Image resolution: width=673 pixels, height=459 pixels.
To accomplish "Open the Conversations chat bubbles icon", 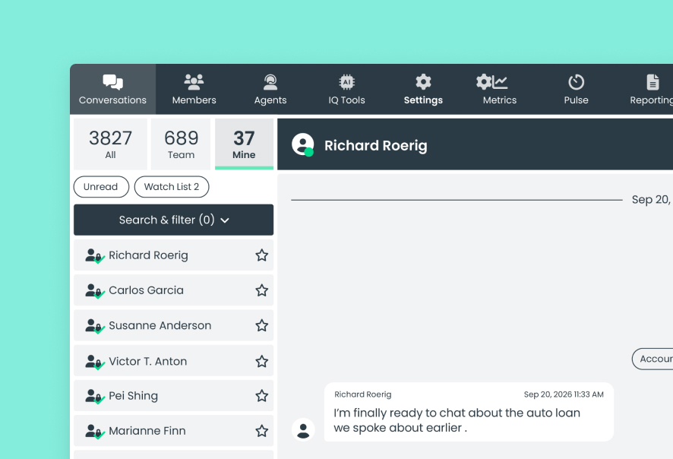I will (112, 82).
